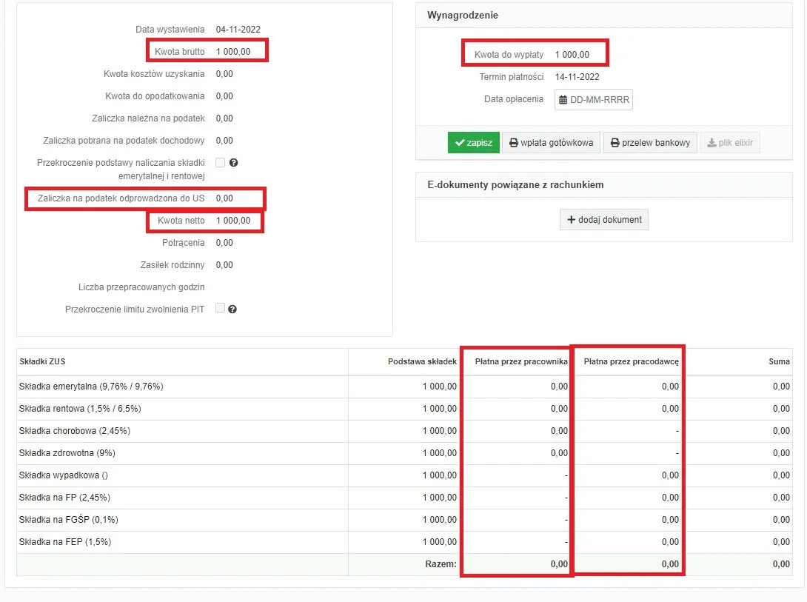Click calendar icon in Data opłacenia
The image size is (807, 602).
(x=563, y=100)
